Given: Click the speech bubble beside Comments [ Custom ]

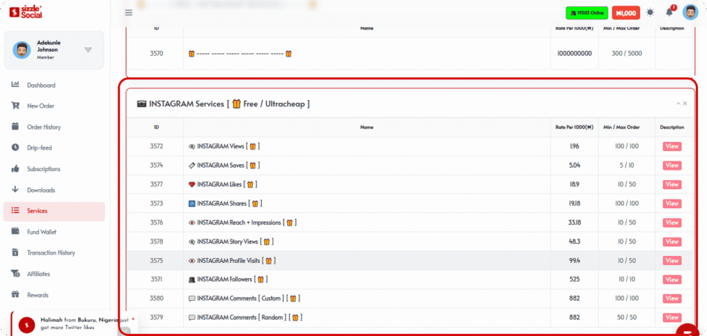Looking at the screenshot, I should click(192, 298).
